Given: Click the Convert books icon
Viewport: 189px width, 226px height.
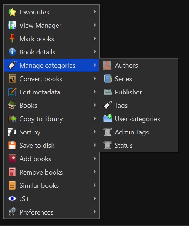Looking at the screenshot, I should (12, 79).
